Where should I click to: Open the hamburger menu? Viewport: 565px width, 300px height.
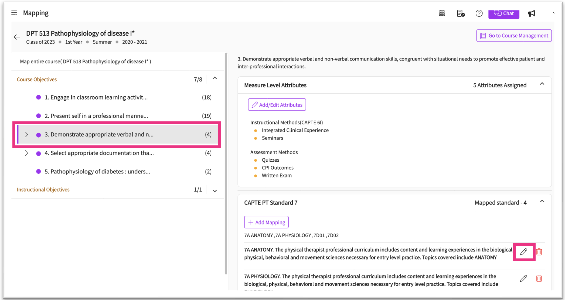[14, 13]
